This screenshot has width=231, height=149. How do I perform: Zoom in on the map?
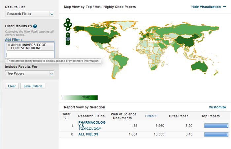pos(68,35)
